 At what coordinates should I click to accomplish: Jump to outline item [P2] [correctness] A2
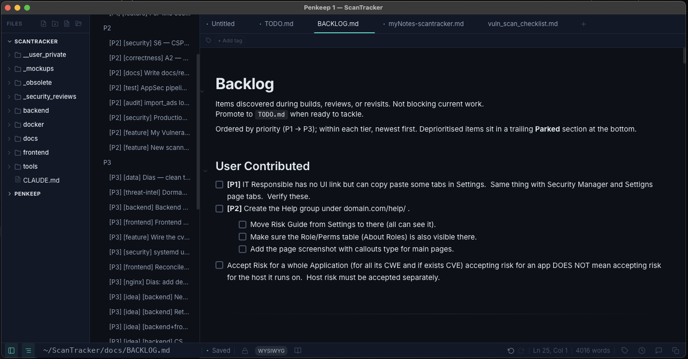[149, 58]
